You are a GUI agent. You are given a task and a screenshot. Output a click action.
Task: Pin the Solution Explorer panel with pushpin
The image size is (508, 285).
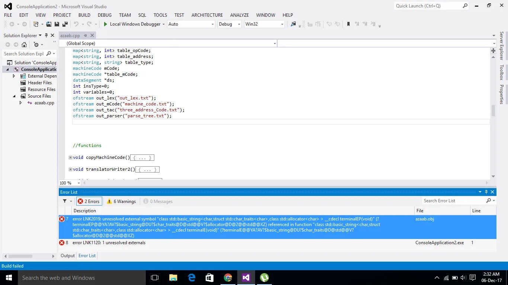(x=46, y=35)
